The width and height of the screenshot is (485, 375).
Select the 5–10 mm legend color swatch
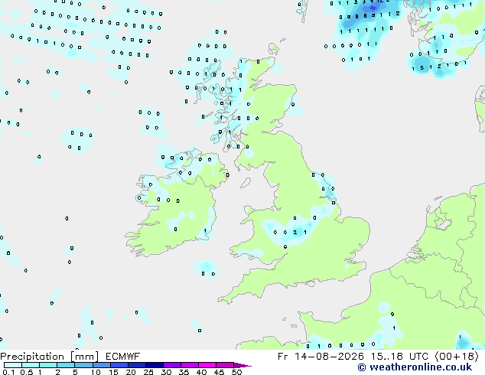tap(83, 365)
